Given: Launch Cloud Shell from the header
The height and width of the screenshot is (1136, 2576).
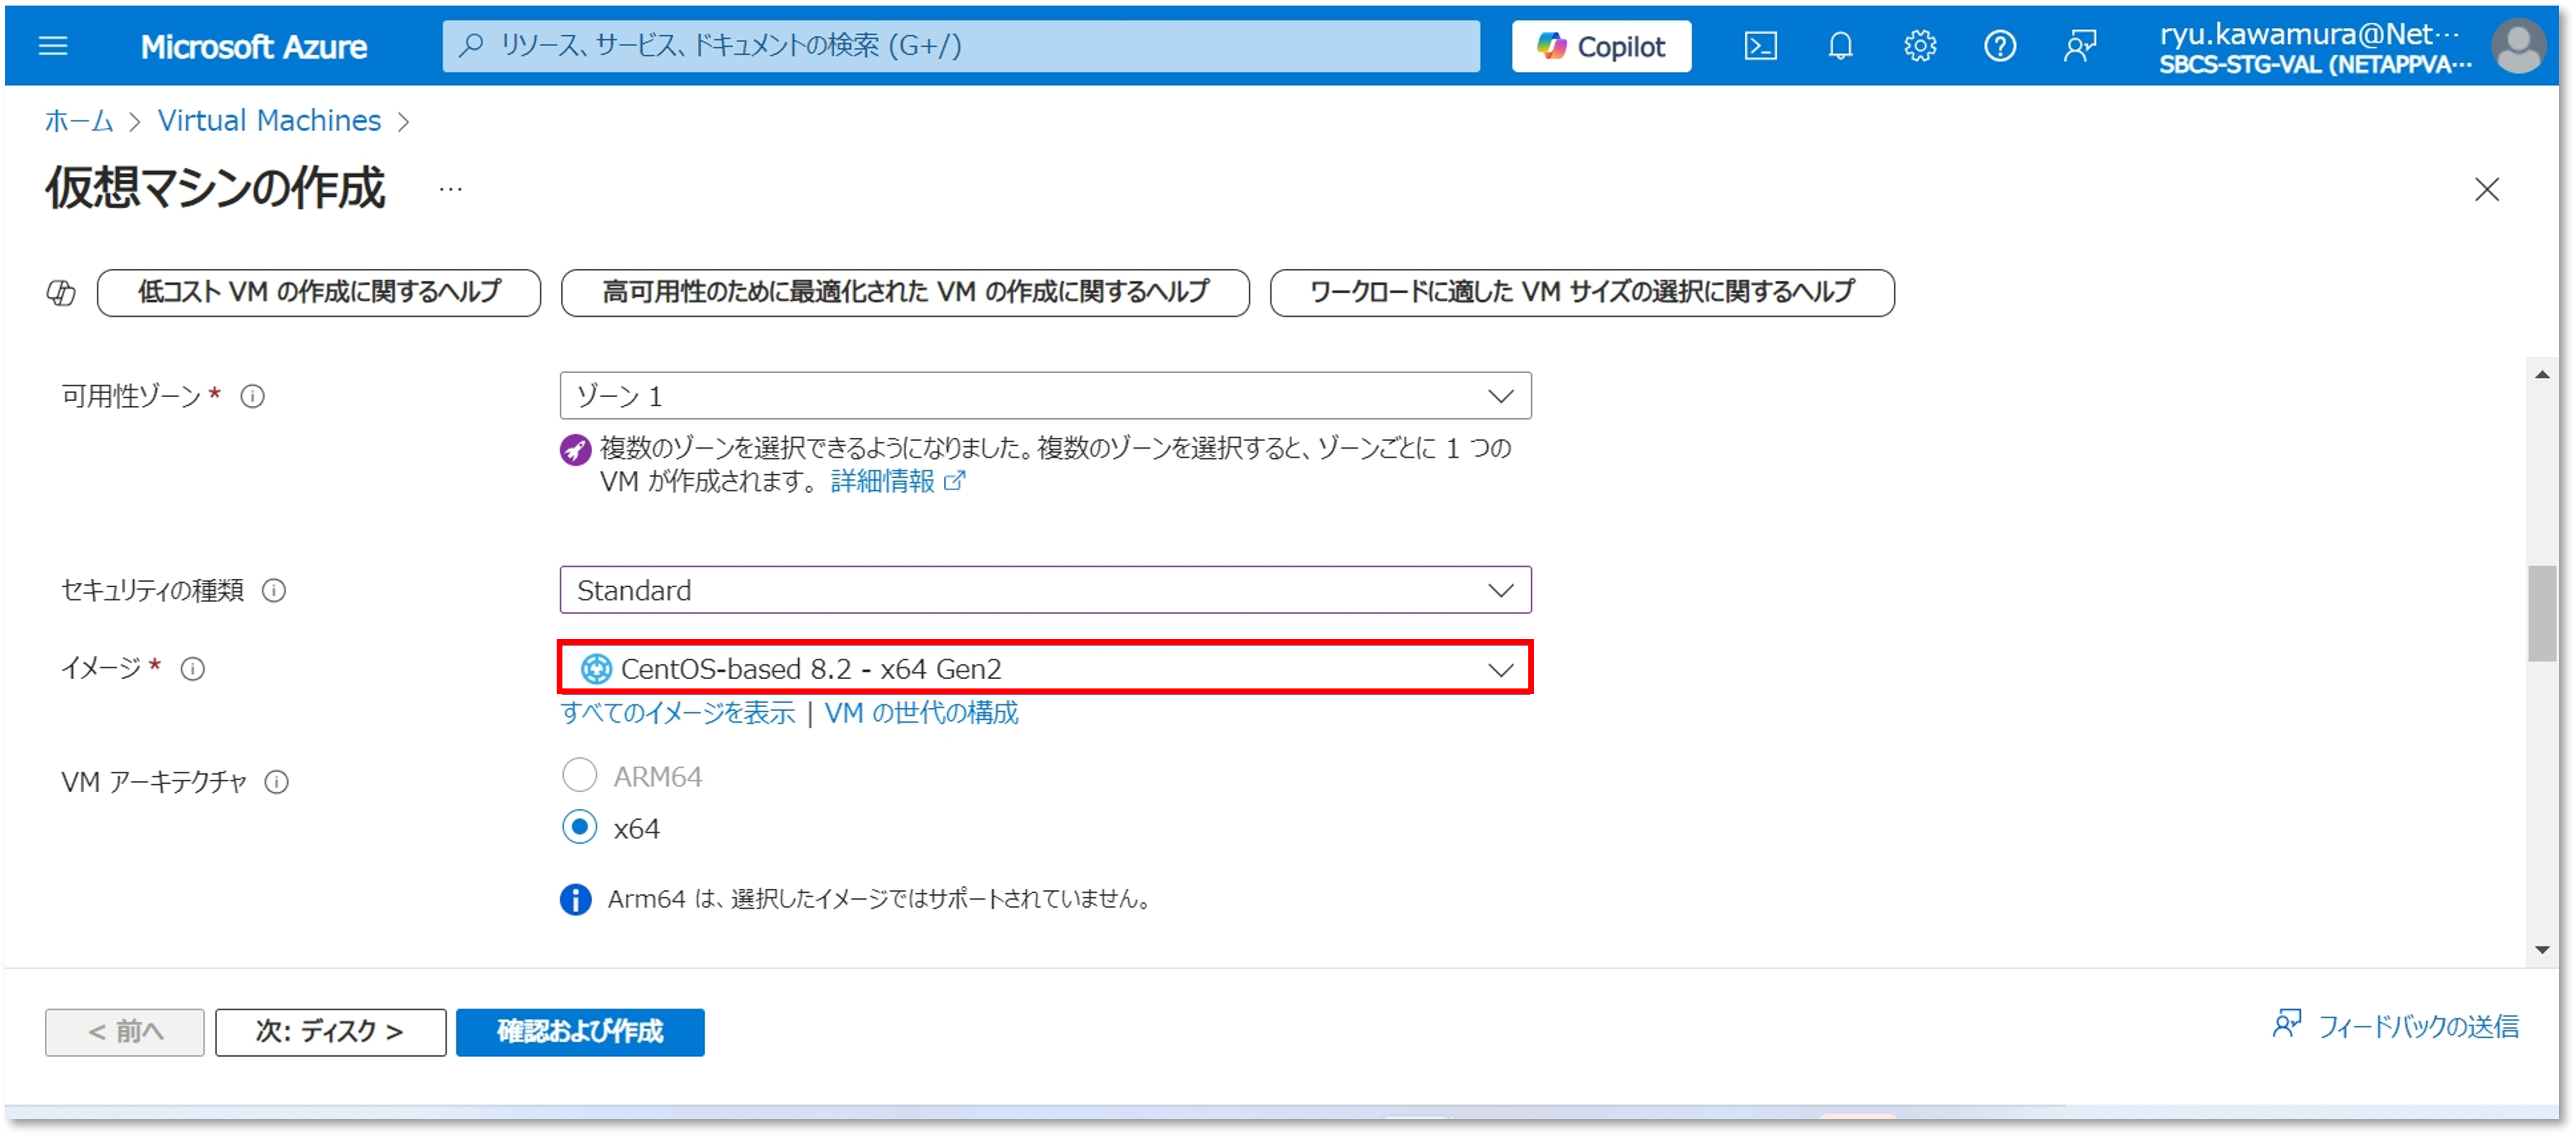Looking at the screenshot, I should [x=1760, y=46].
